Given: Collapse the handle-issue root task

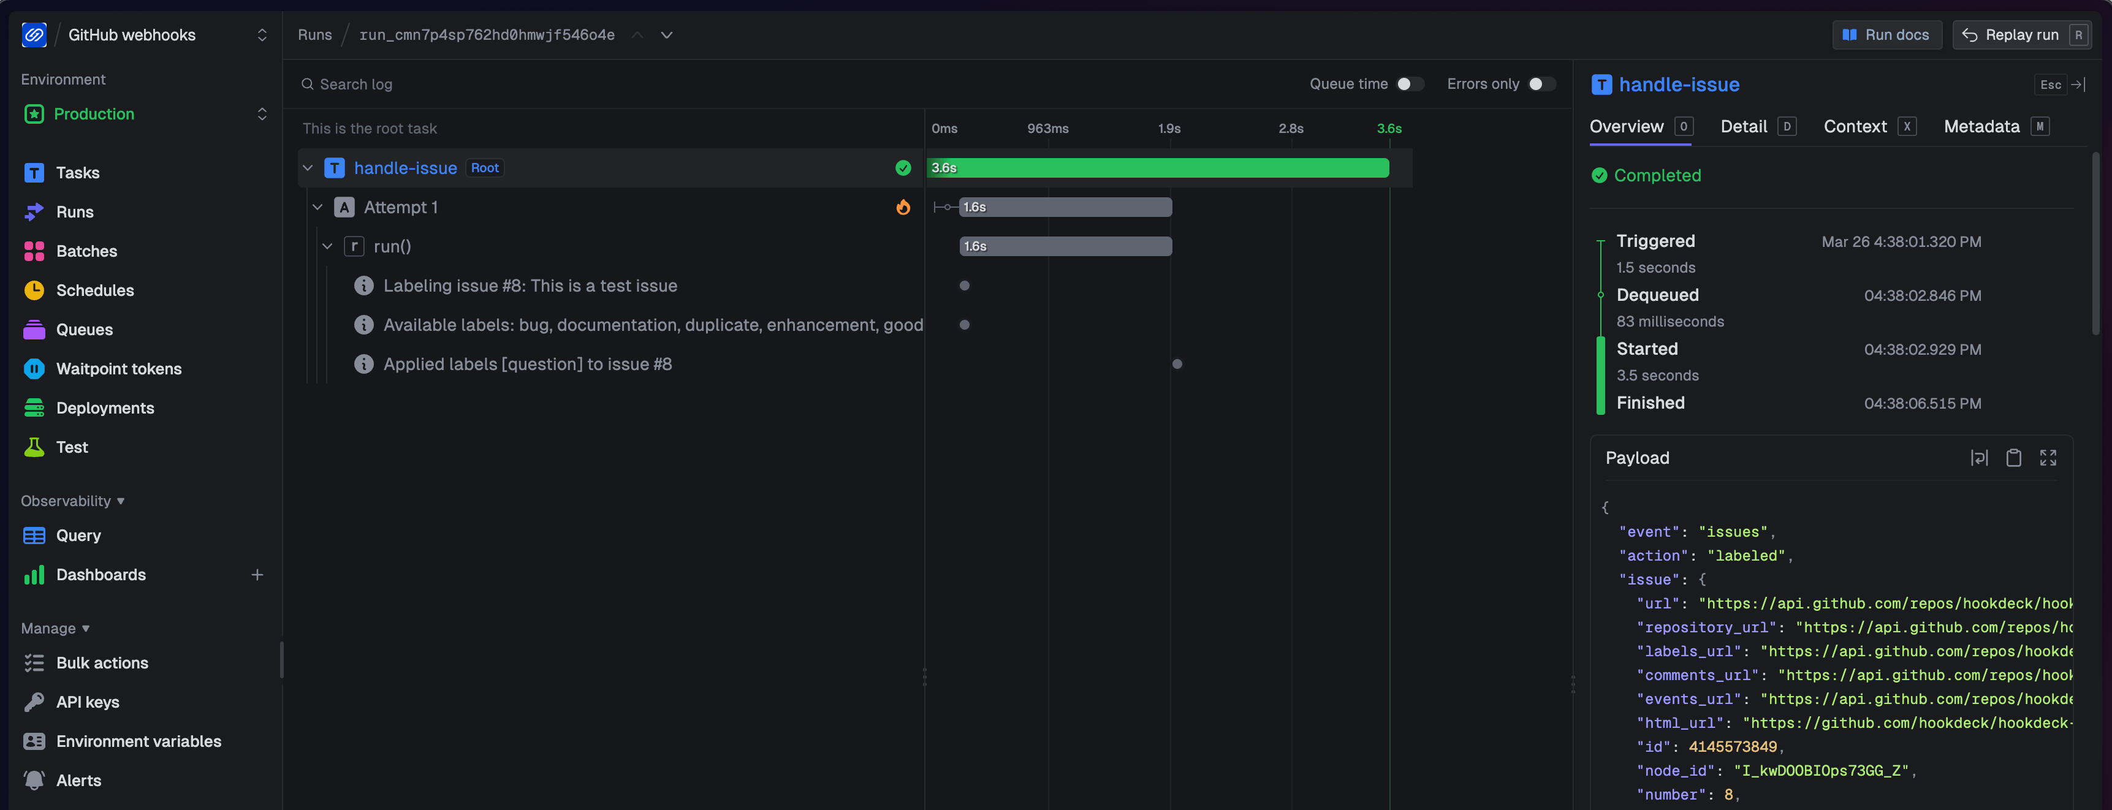Looking at the screenshot, I should [308, 167].
